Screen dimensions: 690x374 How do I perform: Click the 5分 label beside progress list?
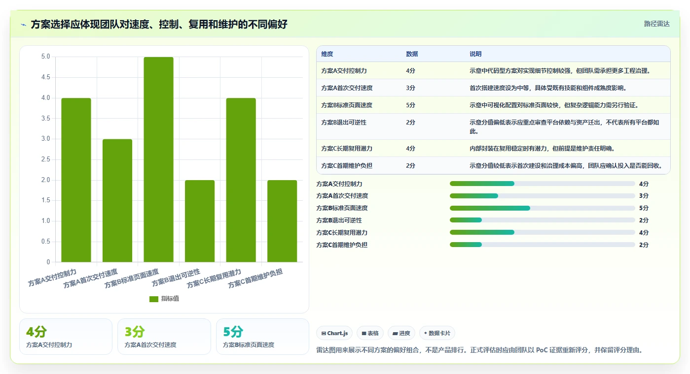click(644, 208)
